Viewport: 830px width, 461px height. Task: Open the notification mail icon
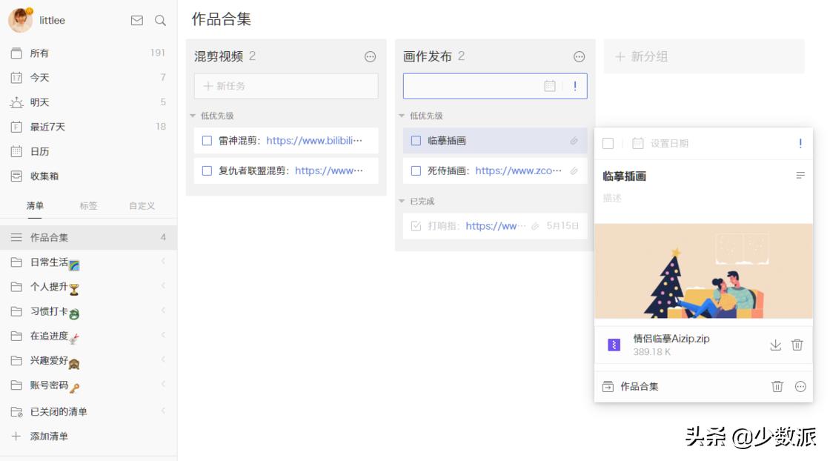pos(136,21)
